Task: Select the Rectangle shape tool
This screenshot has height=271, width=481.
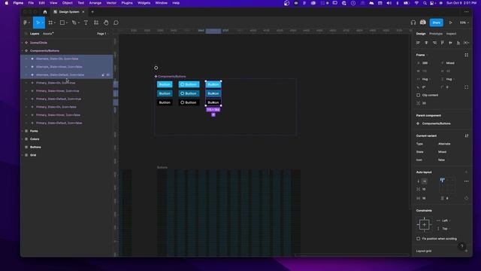Action: [62, 23]
